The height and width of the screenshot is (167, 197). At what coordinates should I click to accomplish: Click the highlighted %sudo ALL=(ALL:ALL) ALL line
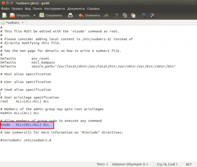coord(26,125)
